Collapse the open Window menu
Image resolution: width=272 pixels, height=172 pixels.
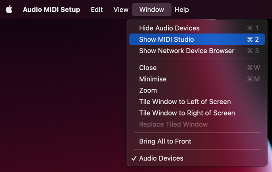[x=151, y=10]
